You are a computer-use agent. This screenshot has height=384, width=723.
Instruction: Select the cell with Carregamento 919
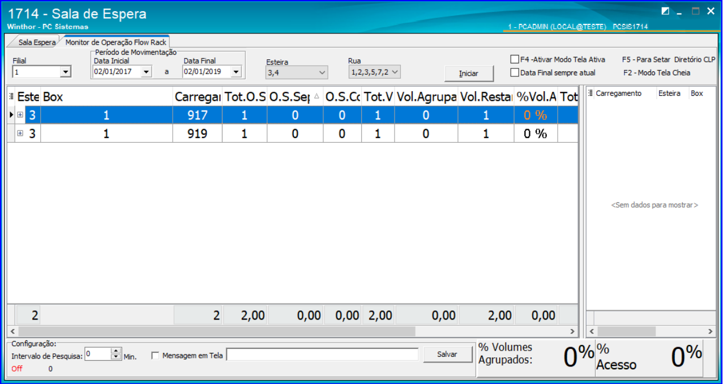point(198,134)
